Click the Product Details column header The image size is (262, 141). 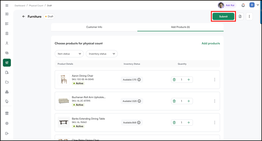tap(65, 64)
